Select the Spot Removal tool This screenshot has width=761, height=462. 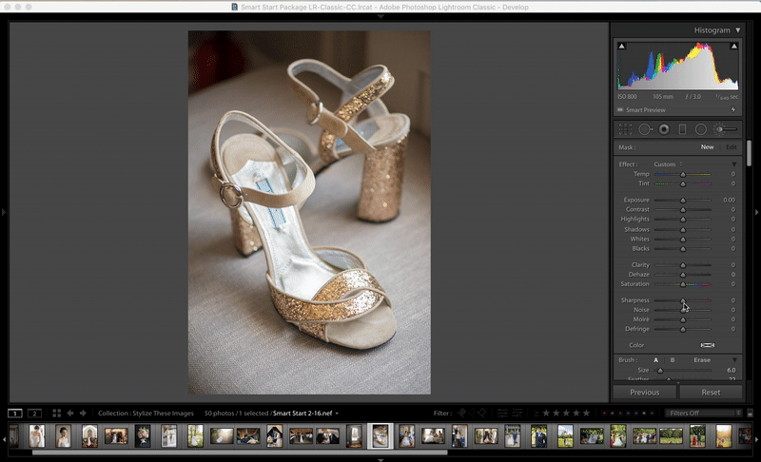tap(644, 129)
